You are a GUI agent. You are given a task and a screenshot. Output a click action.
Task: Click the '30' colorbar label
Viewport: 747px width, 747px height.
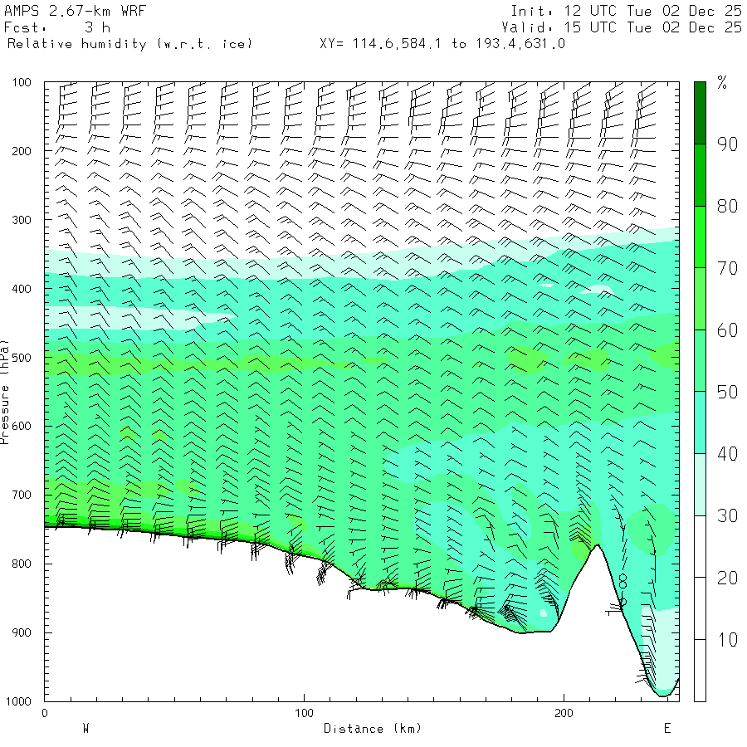click(727, 516)
